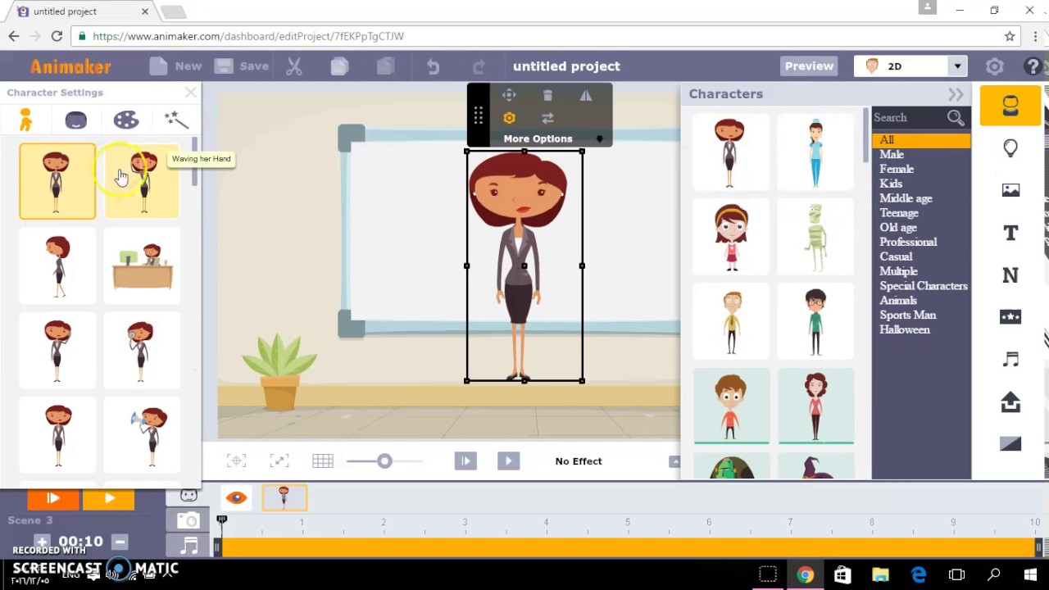This screenshot has height=590, width=1049.
Task: Click the swap arrows icon in item toolbar
Action: (x=547, y=118)
